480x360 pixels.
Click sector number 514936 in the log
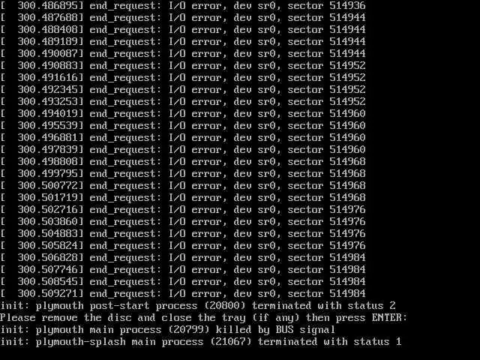click(348, 5)
